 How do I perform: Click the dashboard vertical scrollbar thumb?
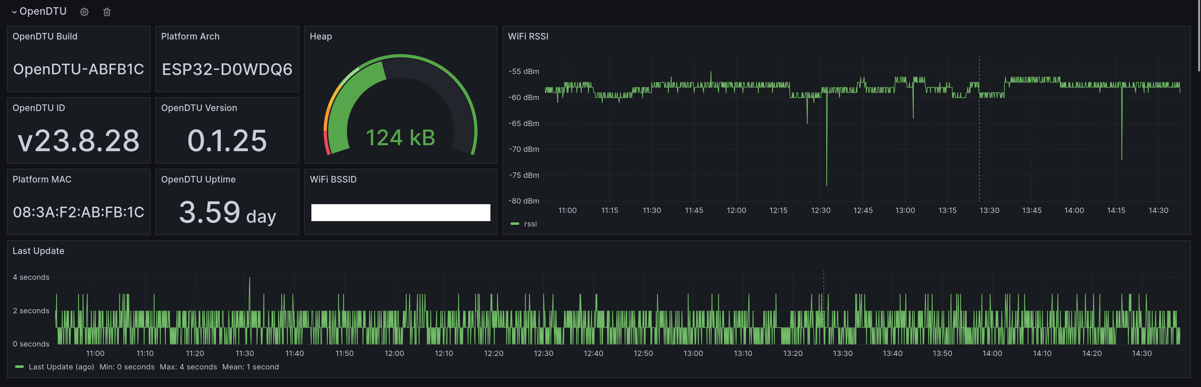[x=1199, y=35]
